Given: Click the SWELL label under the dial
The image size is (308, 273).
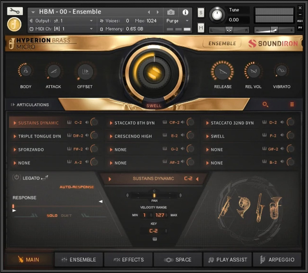Looking at the screenshot, I should [154, 106].
